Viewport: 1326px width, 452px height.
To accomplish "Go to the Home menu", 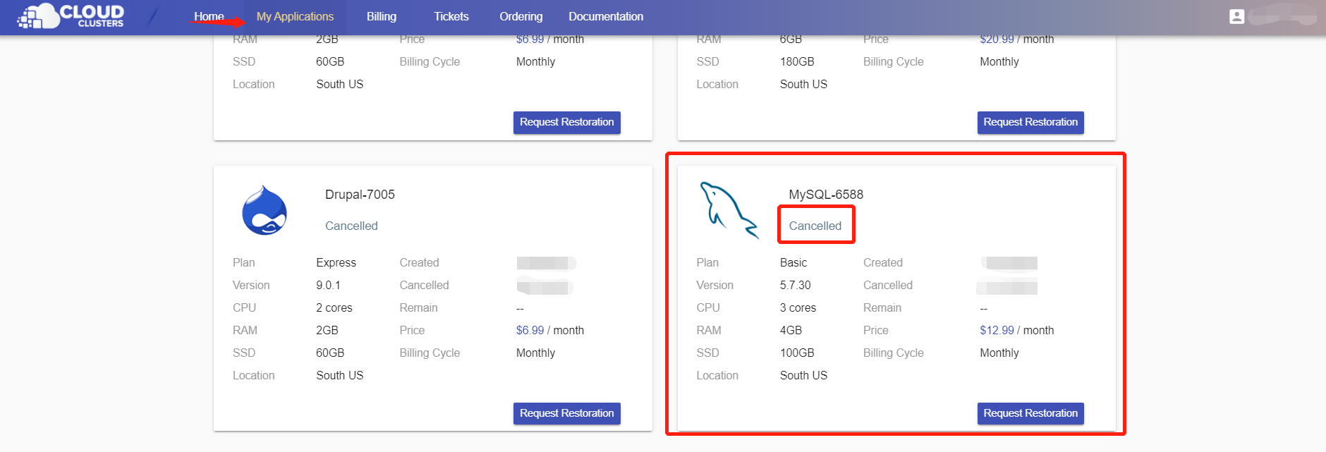I will [x=209, y=16].
